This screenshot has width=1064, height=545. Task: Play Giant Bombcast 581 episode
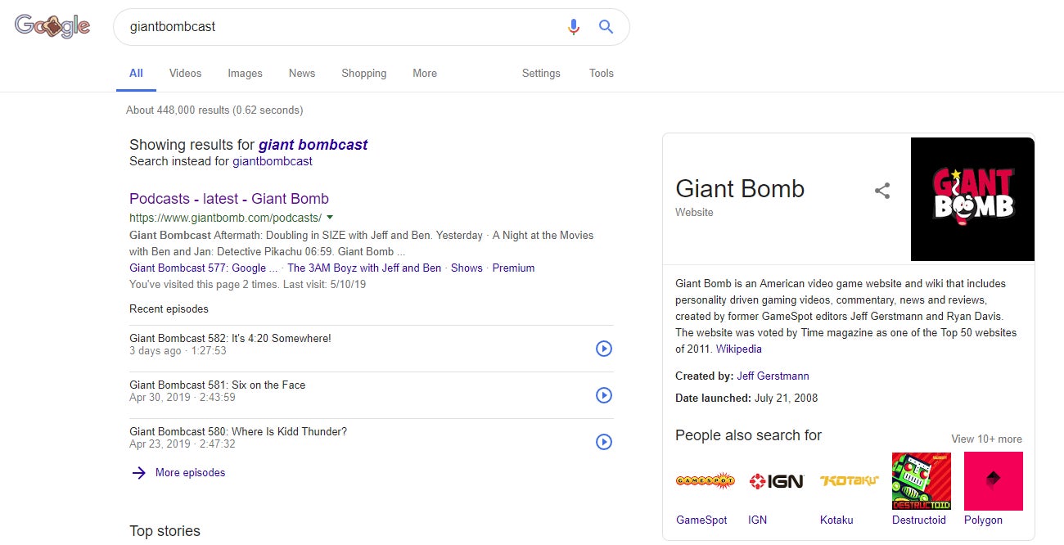click(603, 395)
